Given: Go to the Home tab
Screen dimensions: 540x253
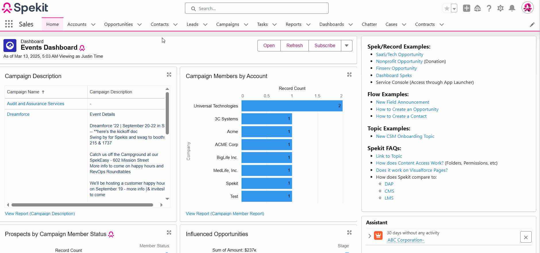Looking at the screenshot, I should coord(53,24).
